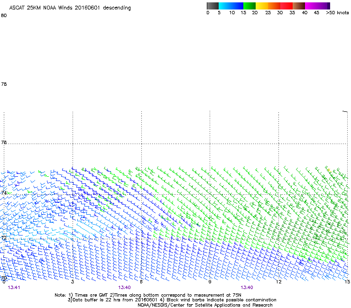Select the yellow 20-25 knots legend segment
The width and height of the screenshot is (351, 308).
[x=262, y=6]
